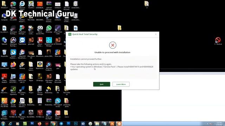Open the Album Xpress desktop shortcut
This screenshot has height=126, width=225.
pyautogui.click(x=40, y=42)
